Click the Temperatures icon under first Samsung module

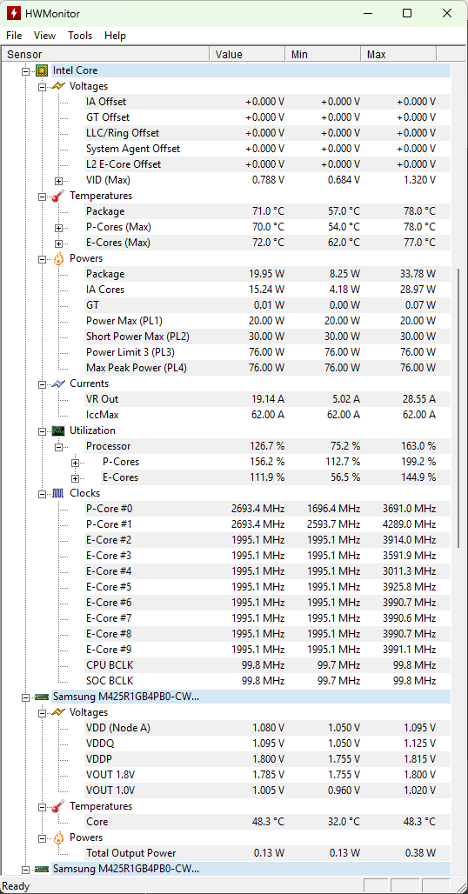(58, 806)
